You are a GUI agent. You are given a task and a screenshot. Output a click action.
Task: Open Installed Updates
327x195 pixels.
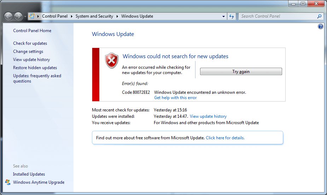(x=29, y=174)
